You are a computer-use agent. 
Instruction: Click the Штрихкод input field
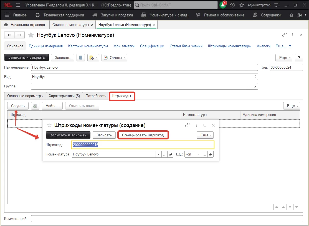click(143, 145)
